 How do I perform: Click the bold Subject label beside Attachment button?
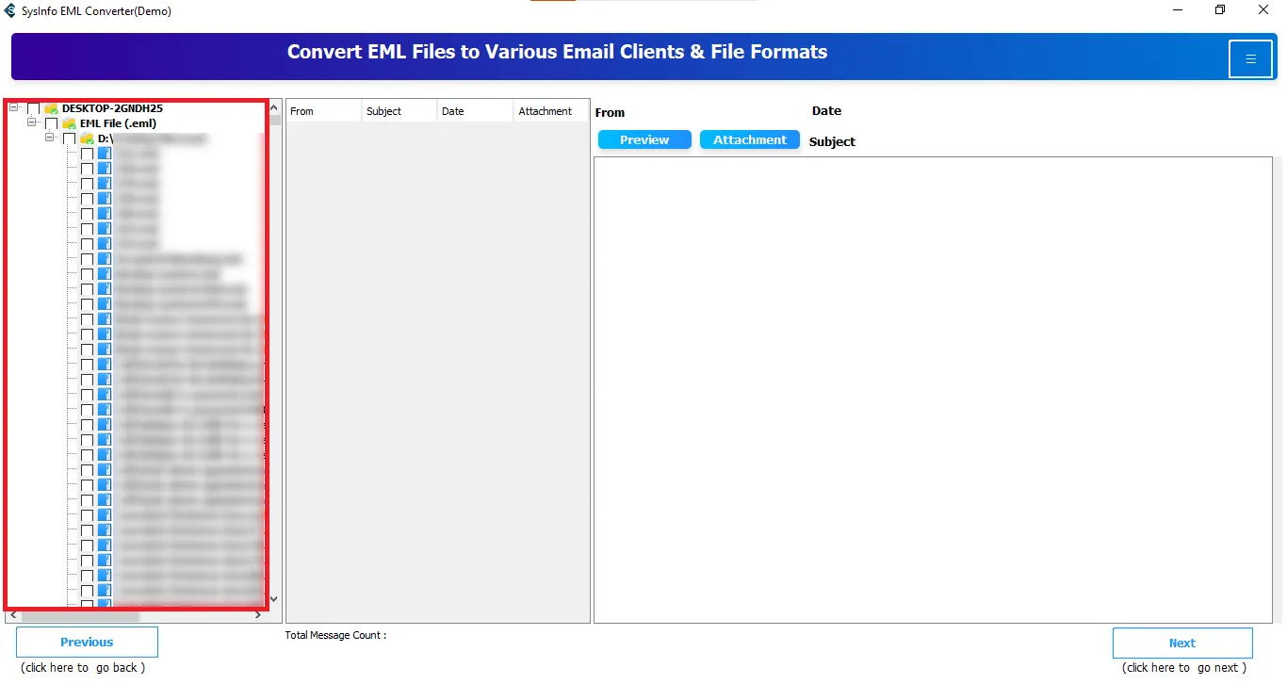pos(832,141)
